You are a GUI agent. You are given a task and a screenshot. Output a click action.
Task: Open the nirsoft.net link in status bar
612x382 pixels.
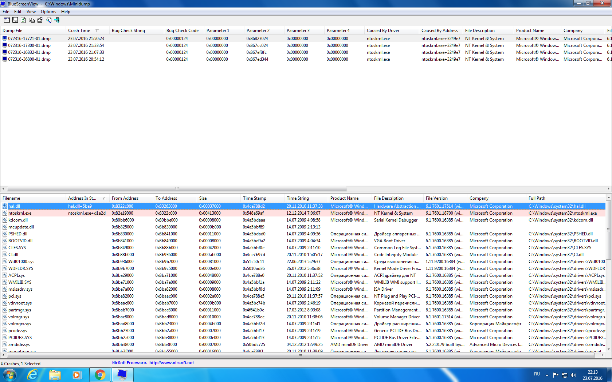172,363
